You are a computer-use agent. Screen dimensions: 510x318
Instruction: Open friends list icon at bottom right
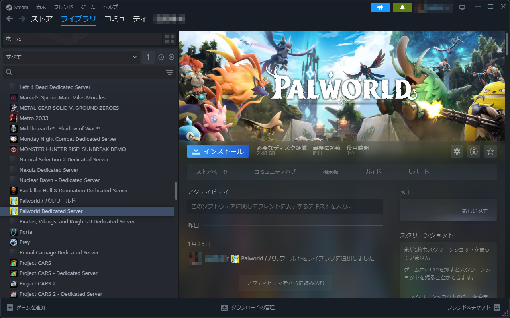(497, 308)
